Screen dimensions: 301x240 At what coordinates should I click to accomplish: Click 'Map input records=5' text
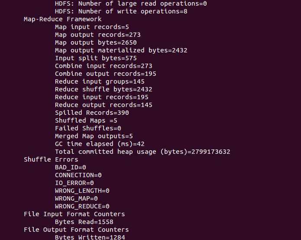[x=92, y=27]
